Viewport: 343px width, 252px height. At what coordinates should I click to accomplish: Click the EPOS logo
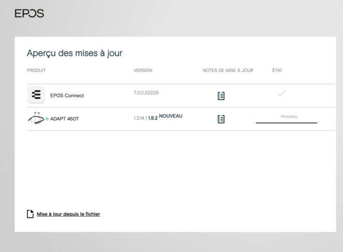point(29,14)
